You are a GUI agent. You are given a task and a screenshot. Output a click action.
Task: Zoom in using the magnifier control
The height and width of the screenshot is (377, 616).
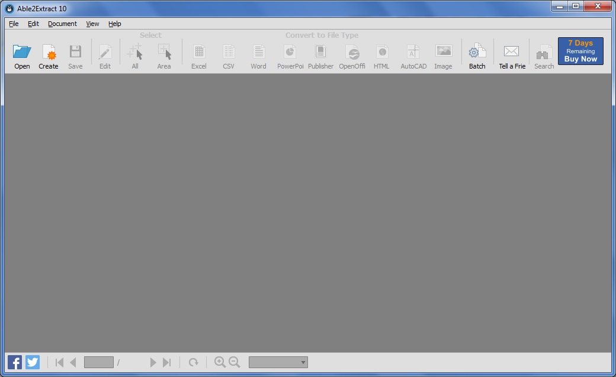[x=221, y=362]
